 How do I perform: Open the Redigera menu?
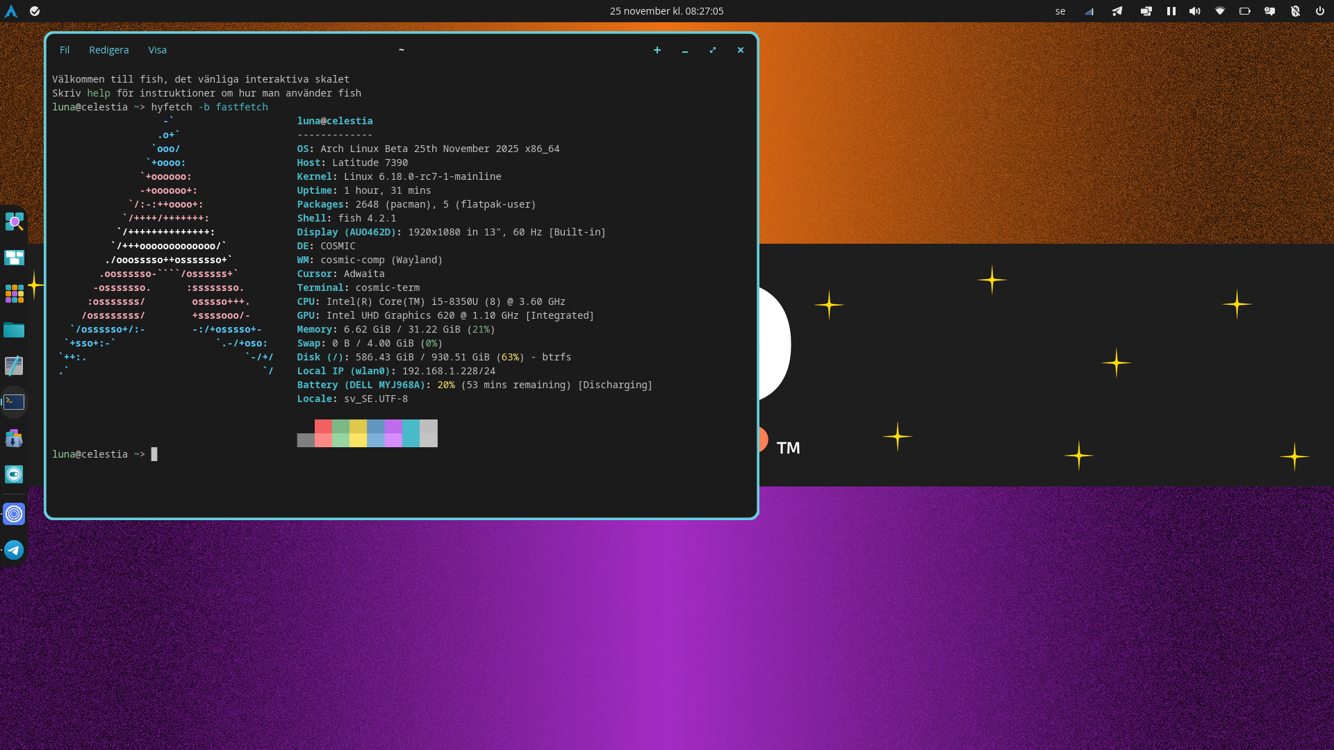(108, 50)
